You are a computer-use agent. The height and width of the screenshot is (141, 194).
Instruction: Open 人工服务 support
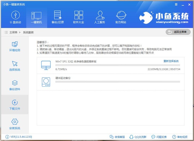point(100,18)
